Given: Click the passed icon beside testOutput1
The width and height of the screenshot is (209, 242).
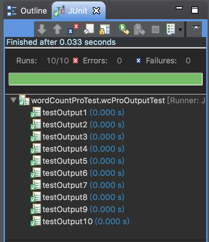Looking at the screenshot, I should click(36, 112).
